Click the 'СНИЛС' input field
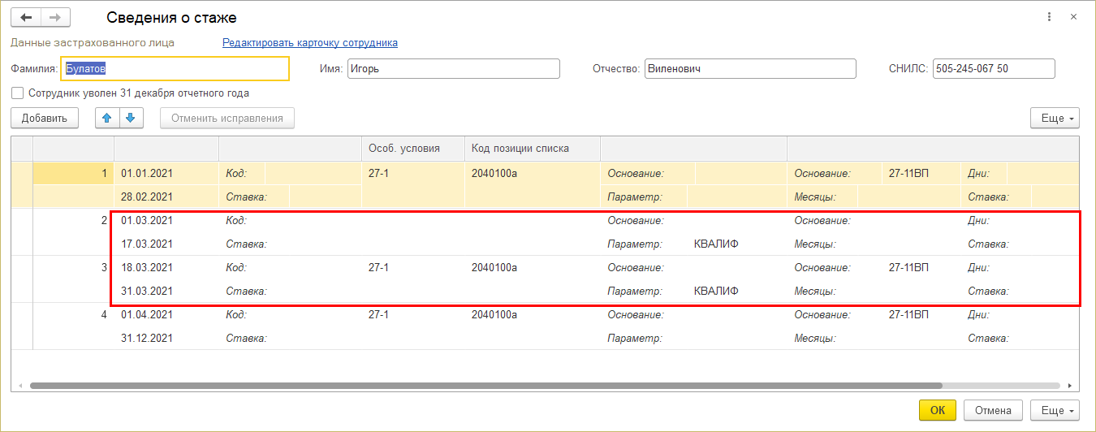Image resolution: width=1096 pixels, height=432 pixels. point(993,69)
